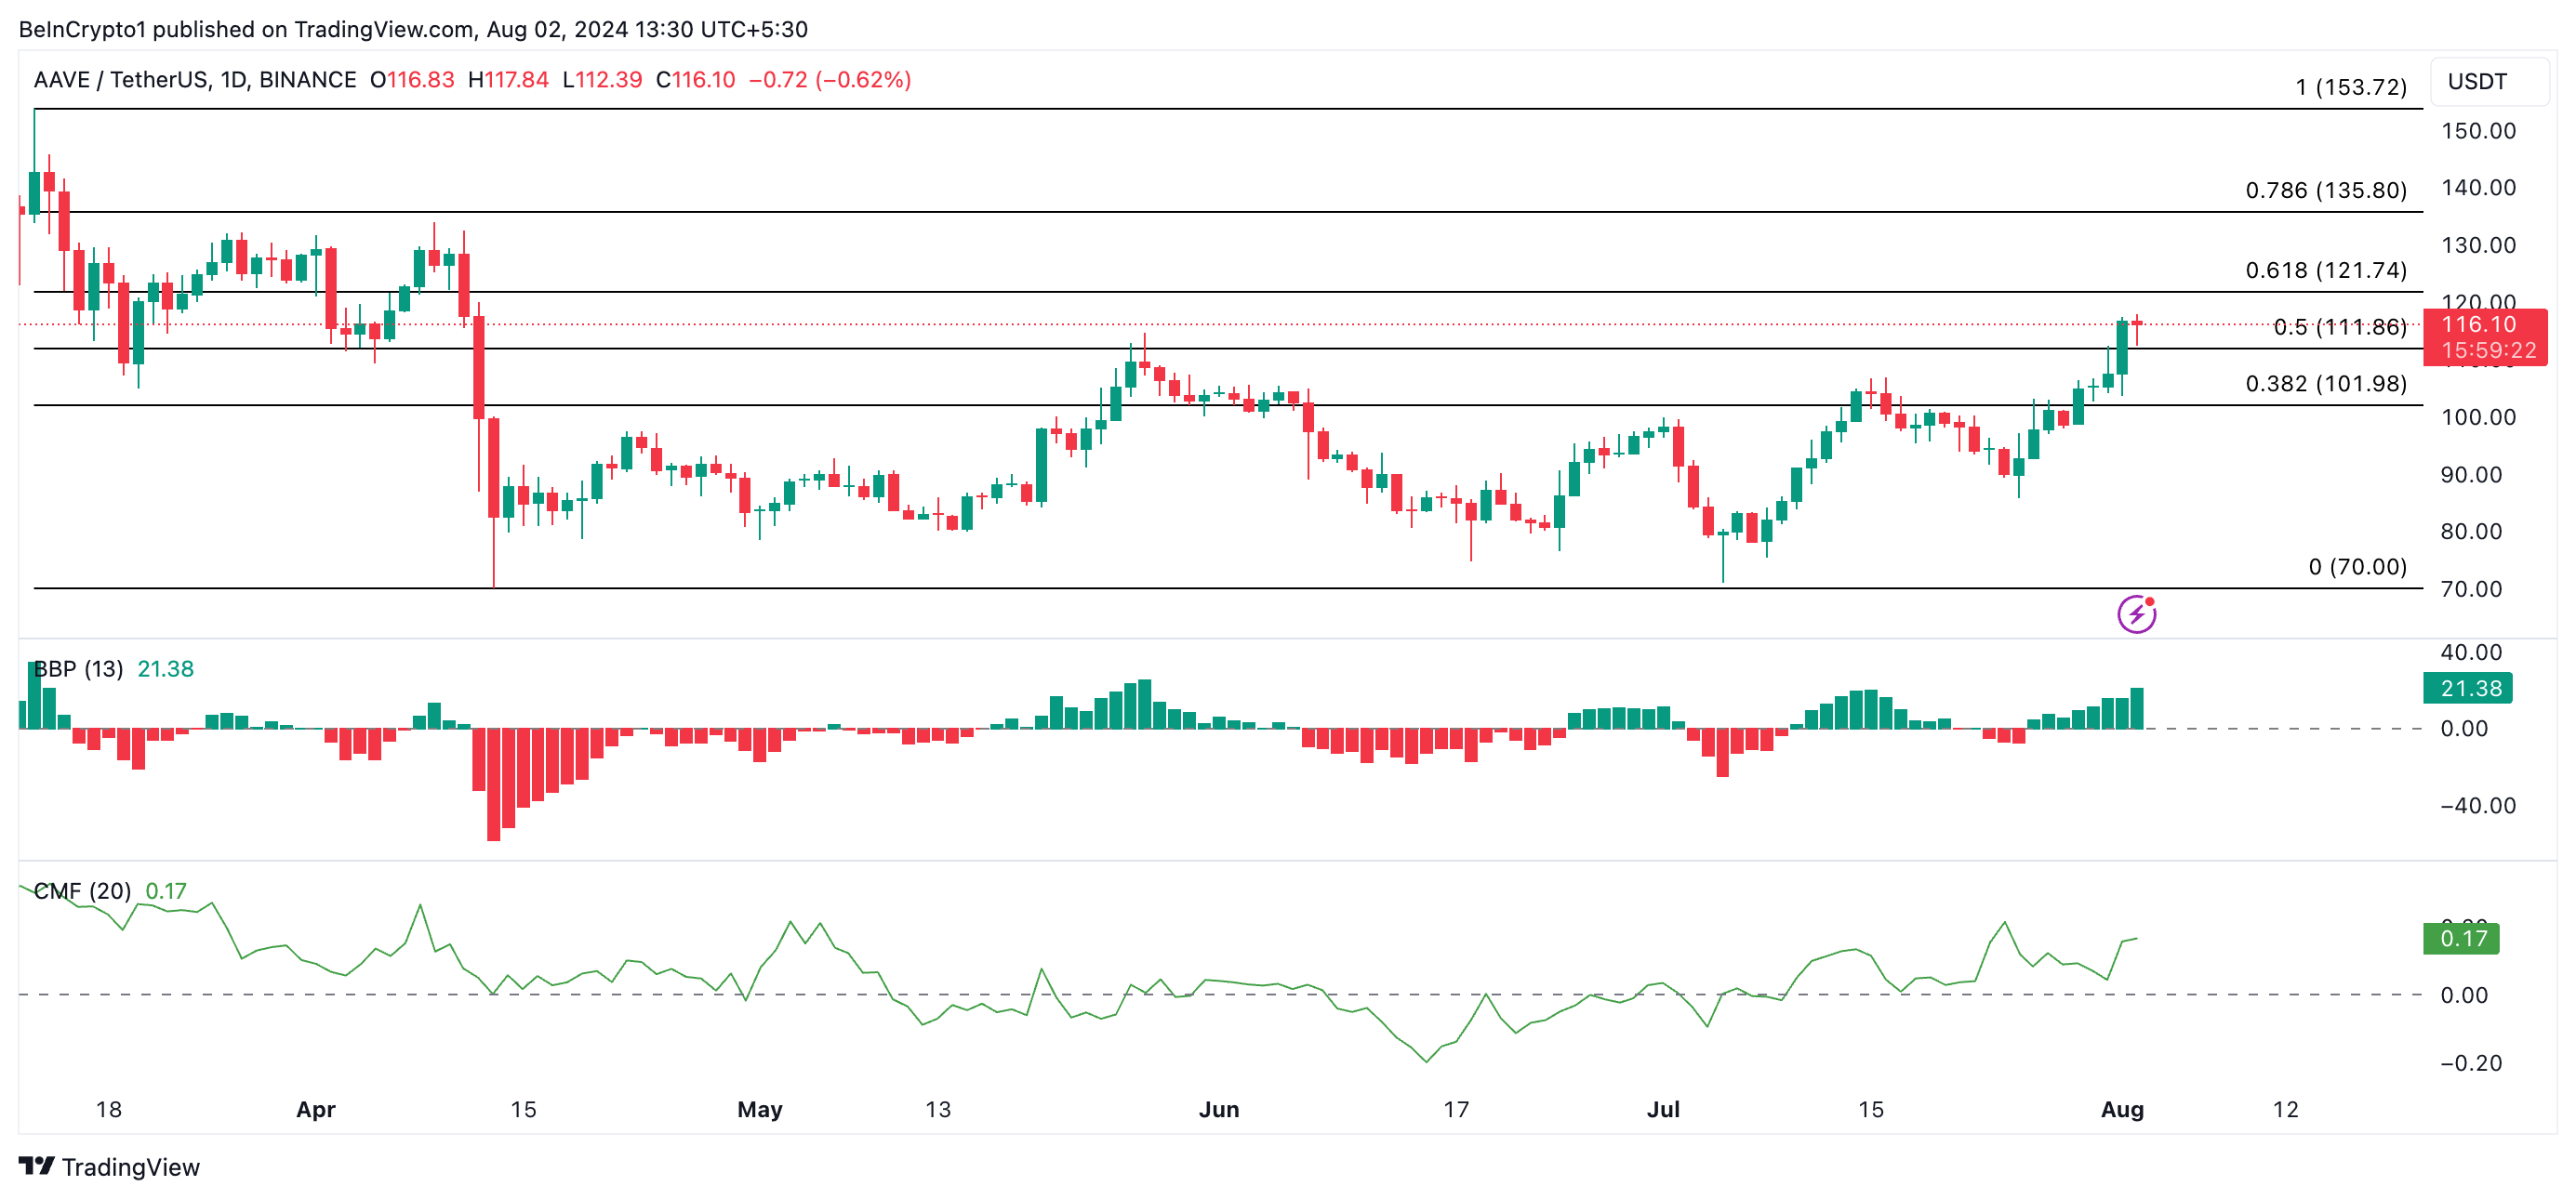The image size is (2576, 1199).
Task: Open the USDT currency selector
Action: coord(2483,82)
